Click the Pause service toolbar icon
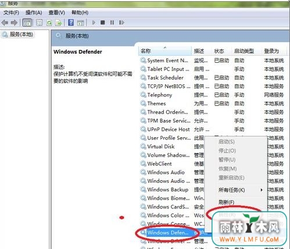This screenshot has height=249, width=290. (112, 23)
